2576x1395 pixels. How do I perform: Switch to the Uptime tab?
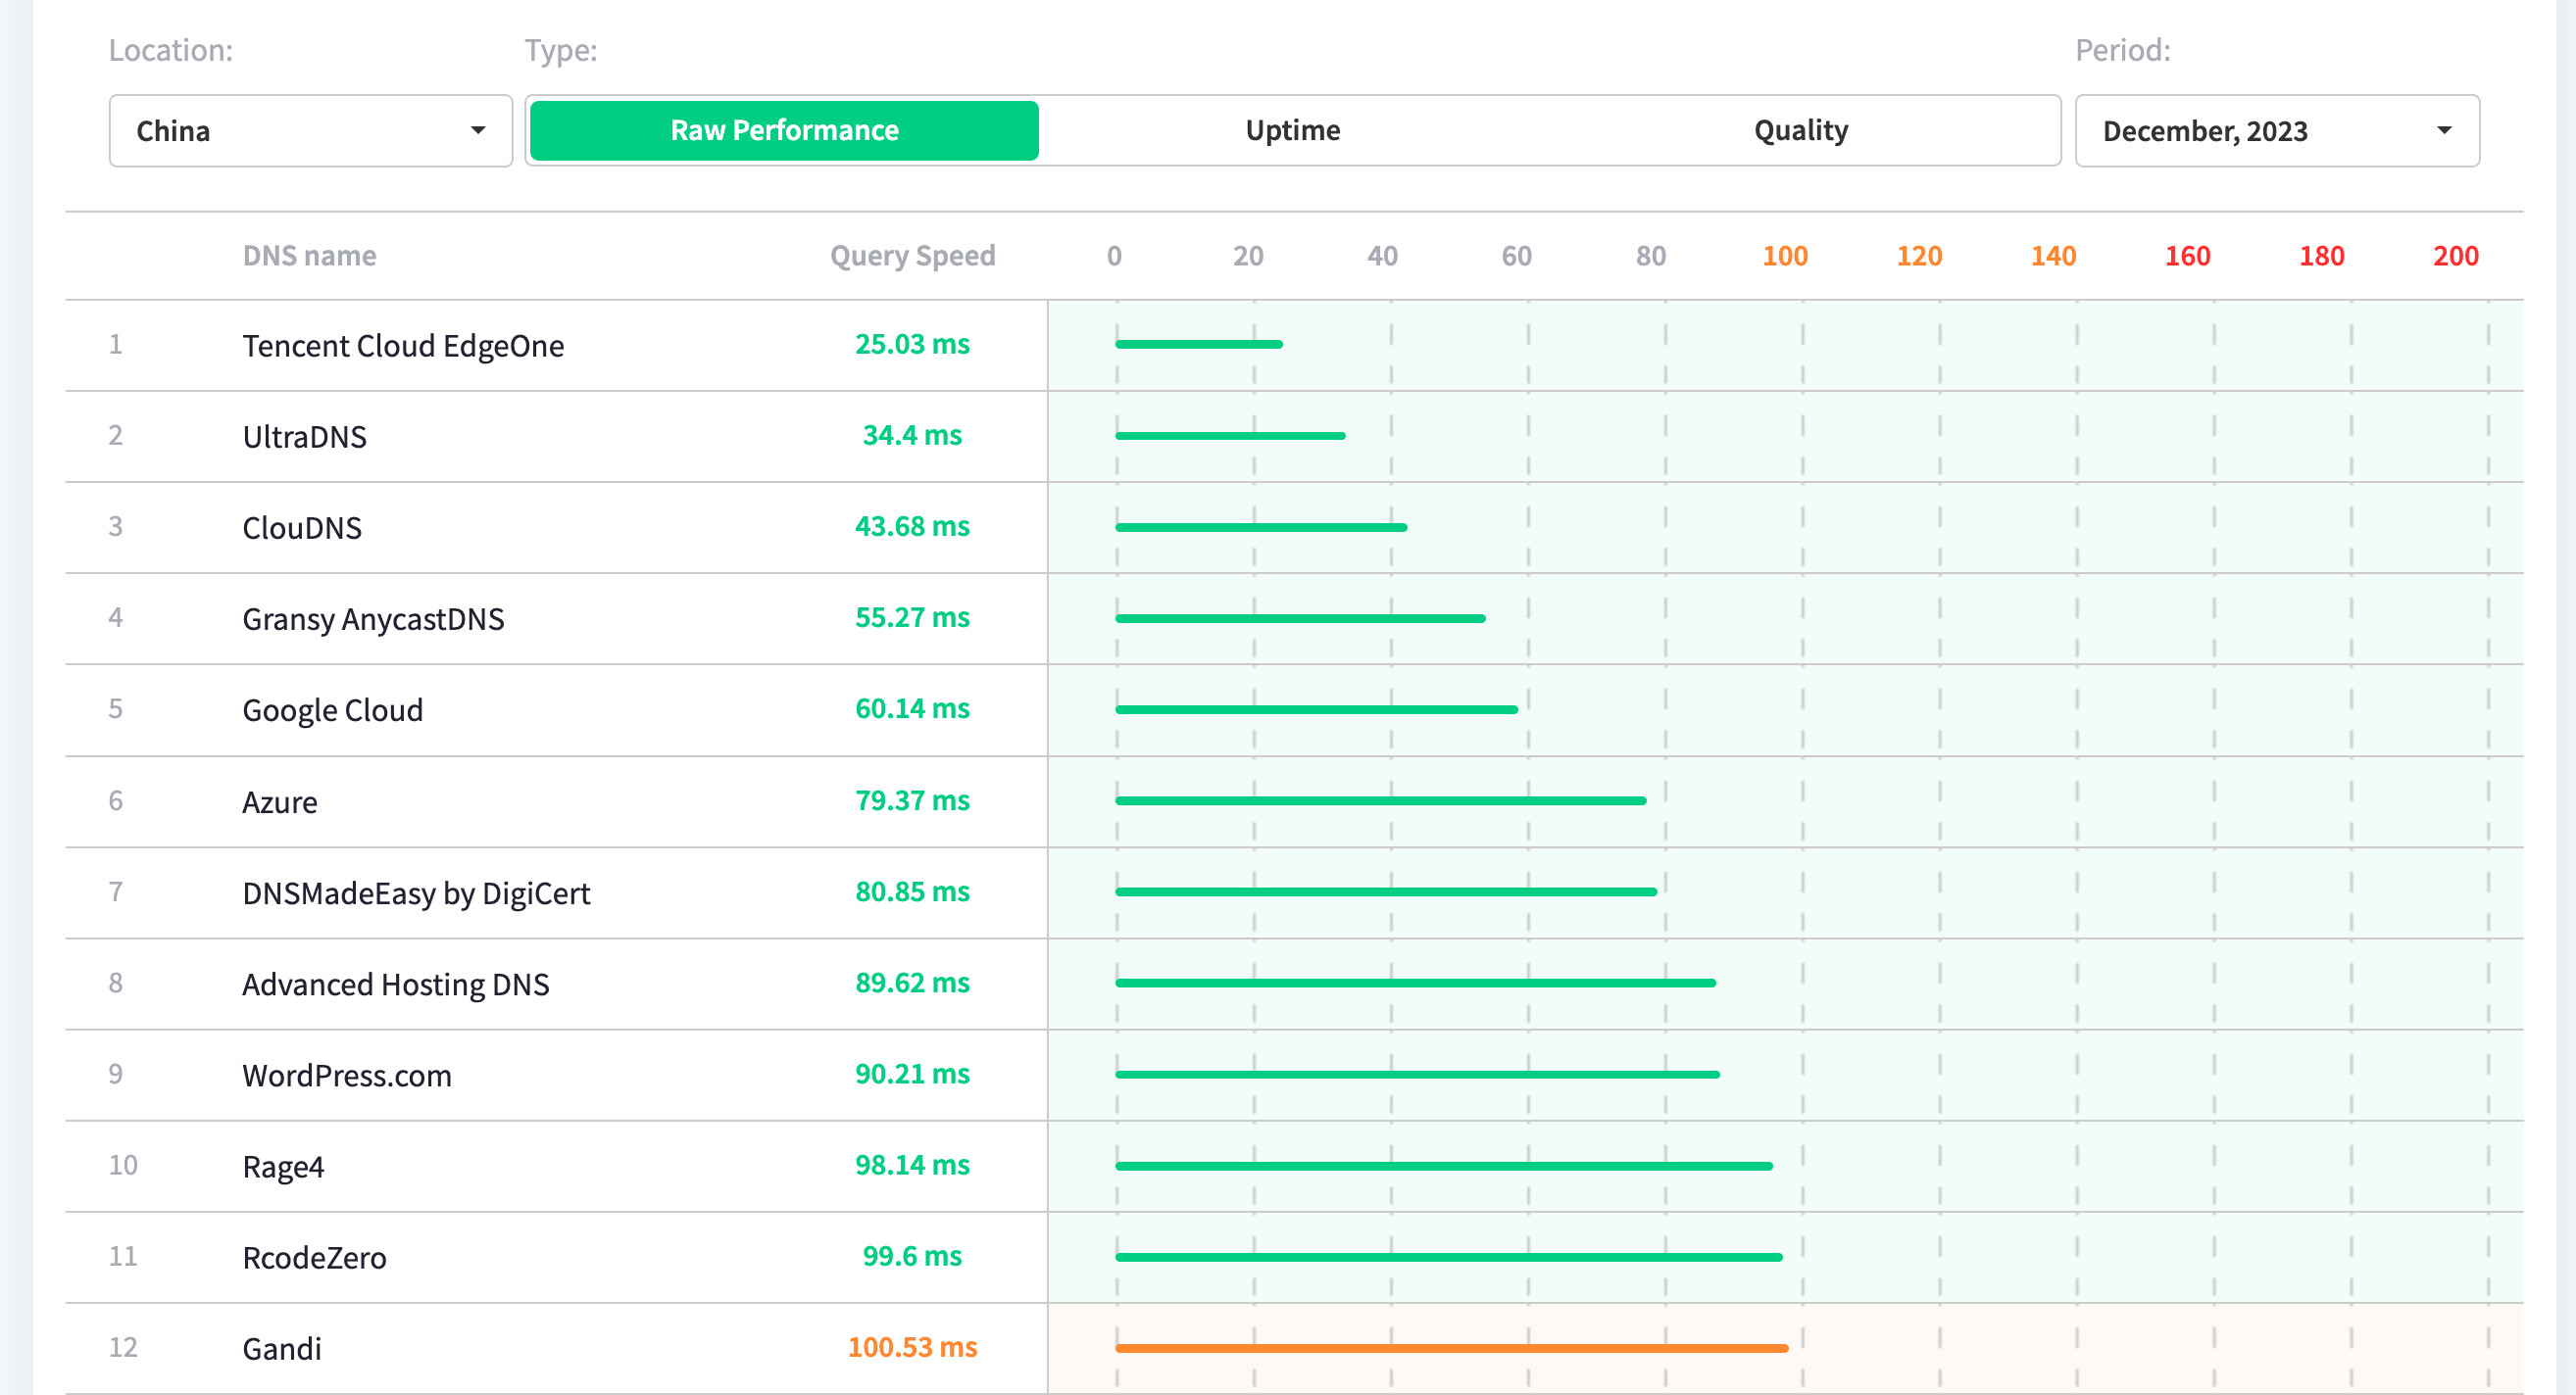click(x=1292, y=131)
